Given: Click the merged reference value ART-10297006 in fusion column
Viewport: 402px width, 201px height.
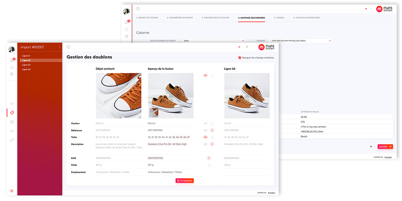Looking at the screenshot, I should click(155, 130).
